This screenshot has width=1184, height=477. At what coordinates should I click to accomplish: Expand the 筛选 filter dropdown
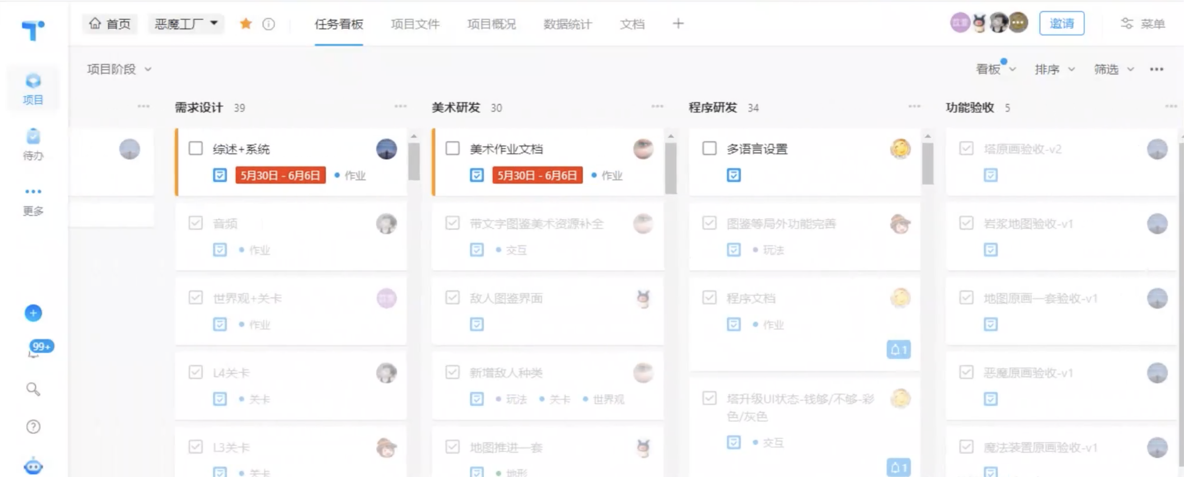[1113, 69]
